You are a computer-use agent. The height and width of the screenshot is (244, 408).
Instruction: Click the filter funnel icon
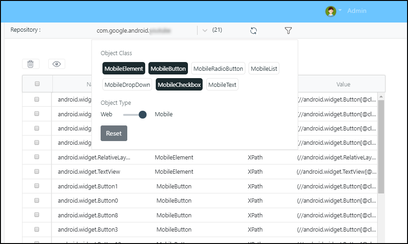pyautogui.click(x=288, y=30)
